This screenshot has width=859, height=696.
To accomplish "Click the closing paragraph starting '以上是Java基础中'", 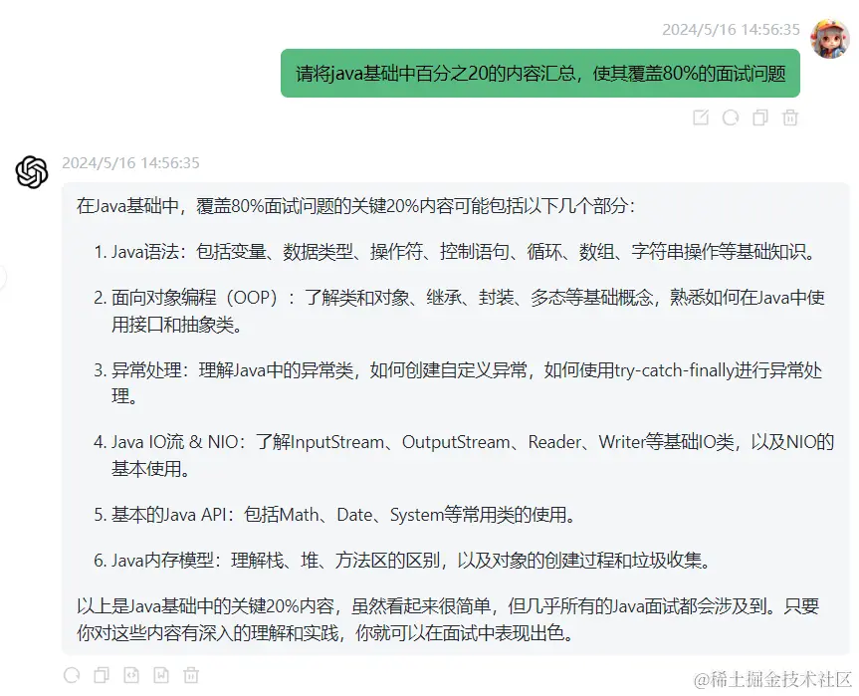I will click(448, 619).
